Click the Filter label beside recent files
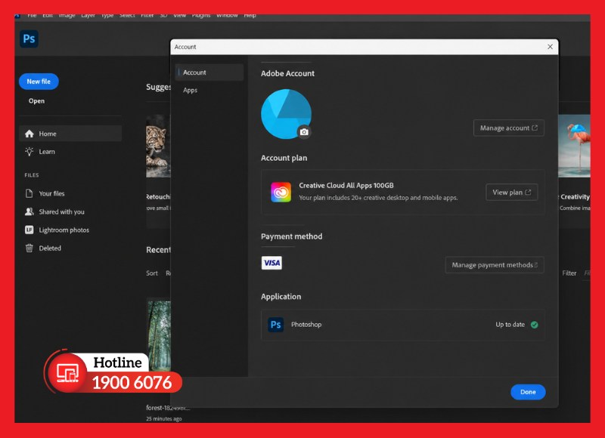The width and height of the screenshot is (605, 438). (x=569, y=273)
